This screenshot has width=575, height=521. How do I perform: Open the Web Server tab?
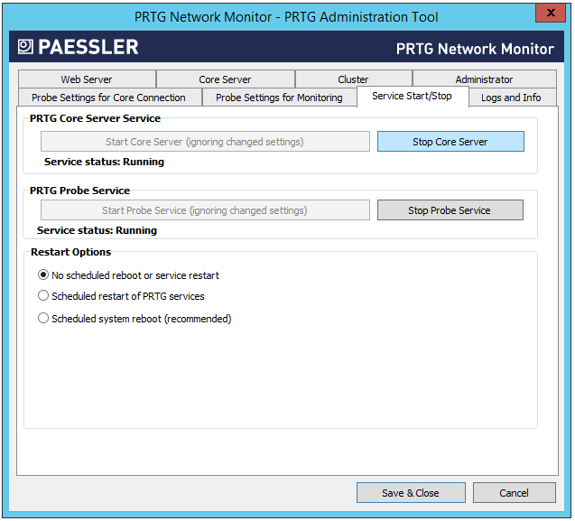pyautogui.click(x=87, y=79)
